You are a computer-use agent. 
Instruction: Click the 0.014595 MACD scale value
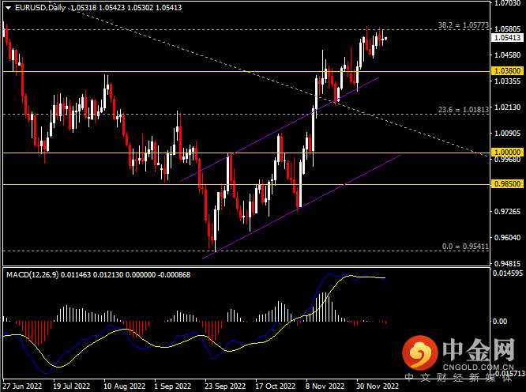[x=507, y=273]
